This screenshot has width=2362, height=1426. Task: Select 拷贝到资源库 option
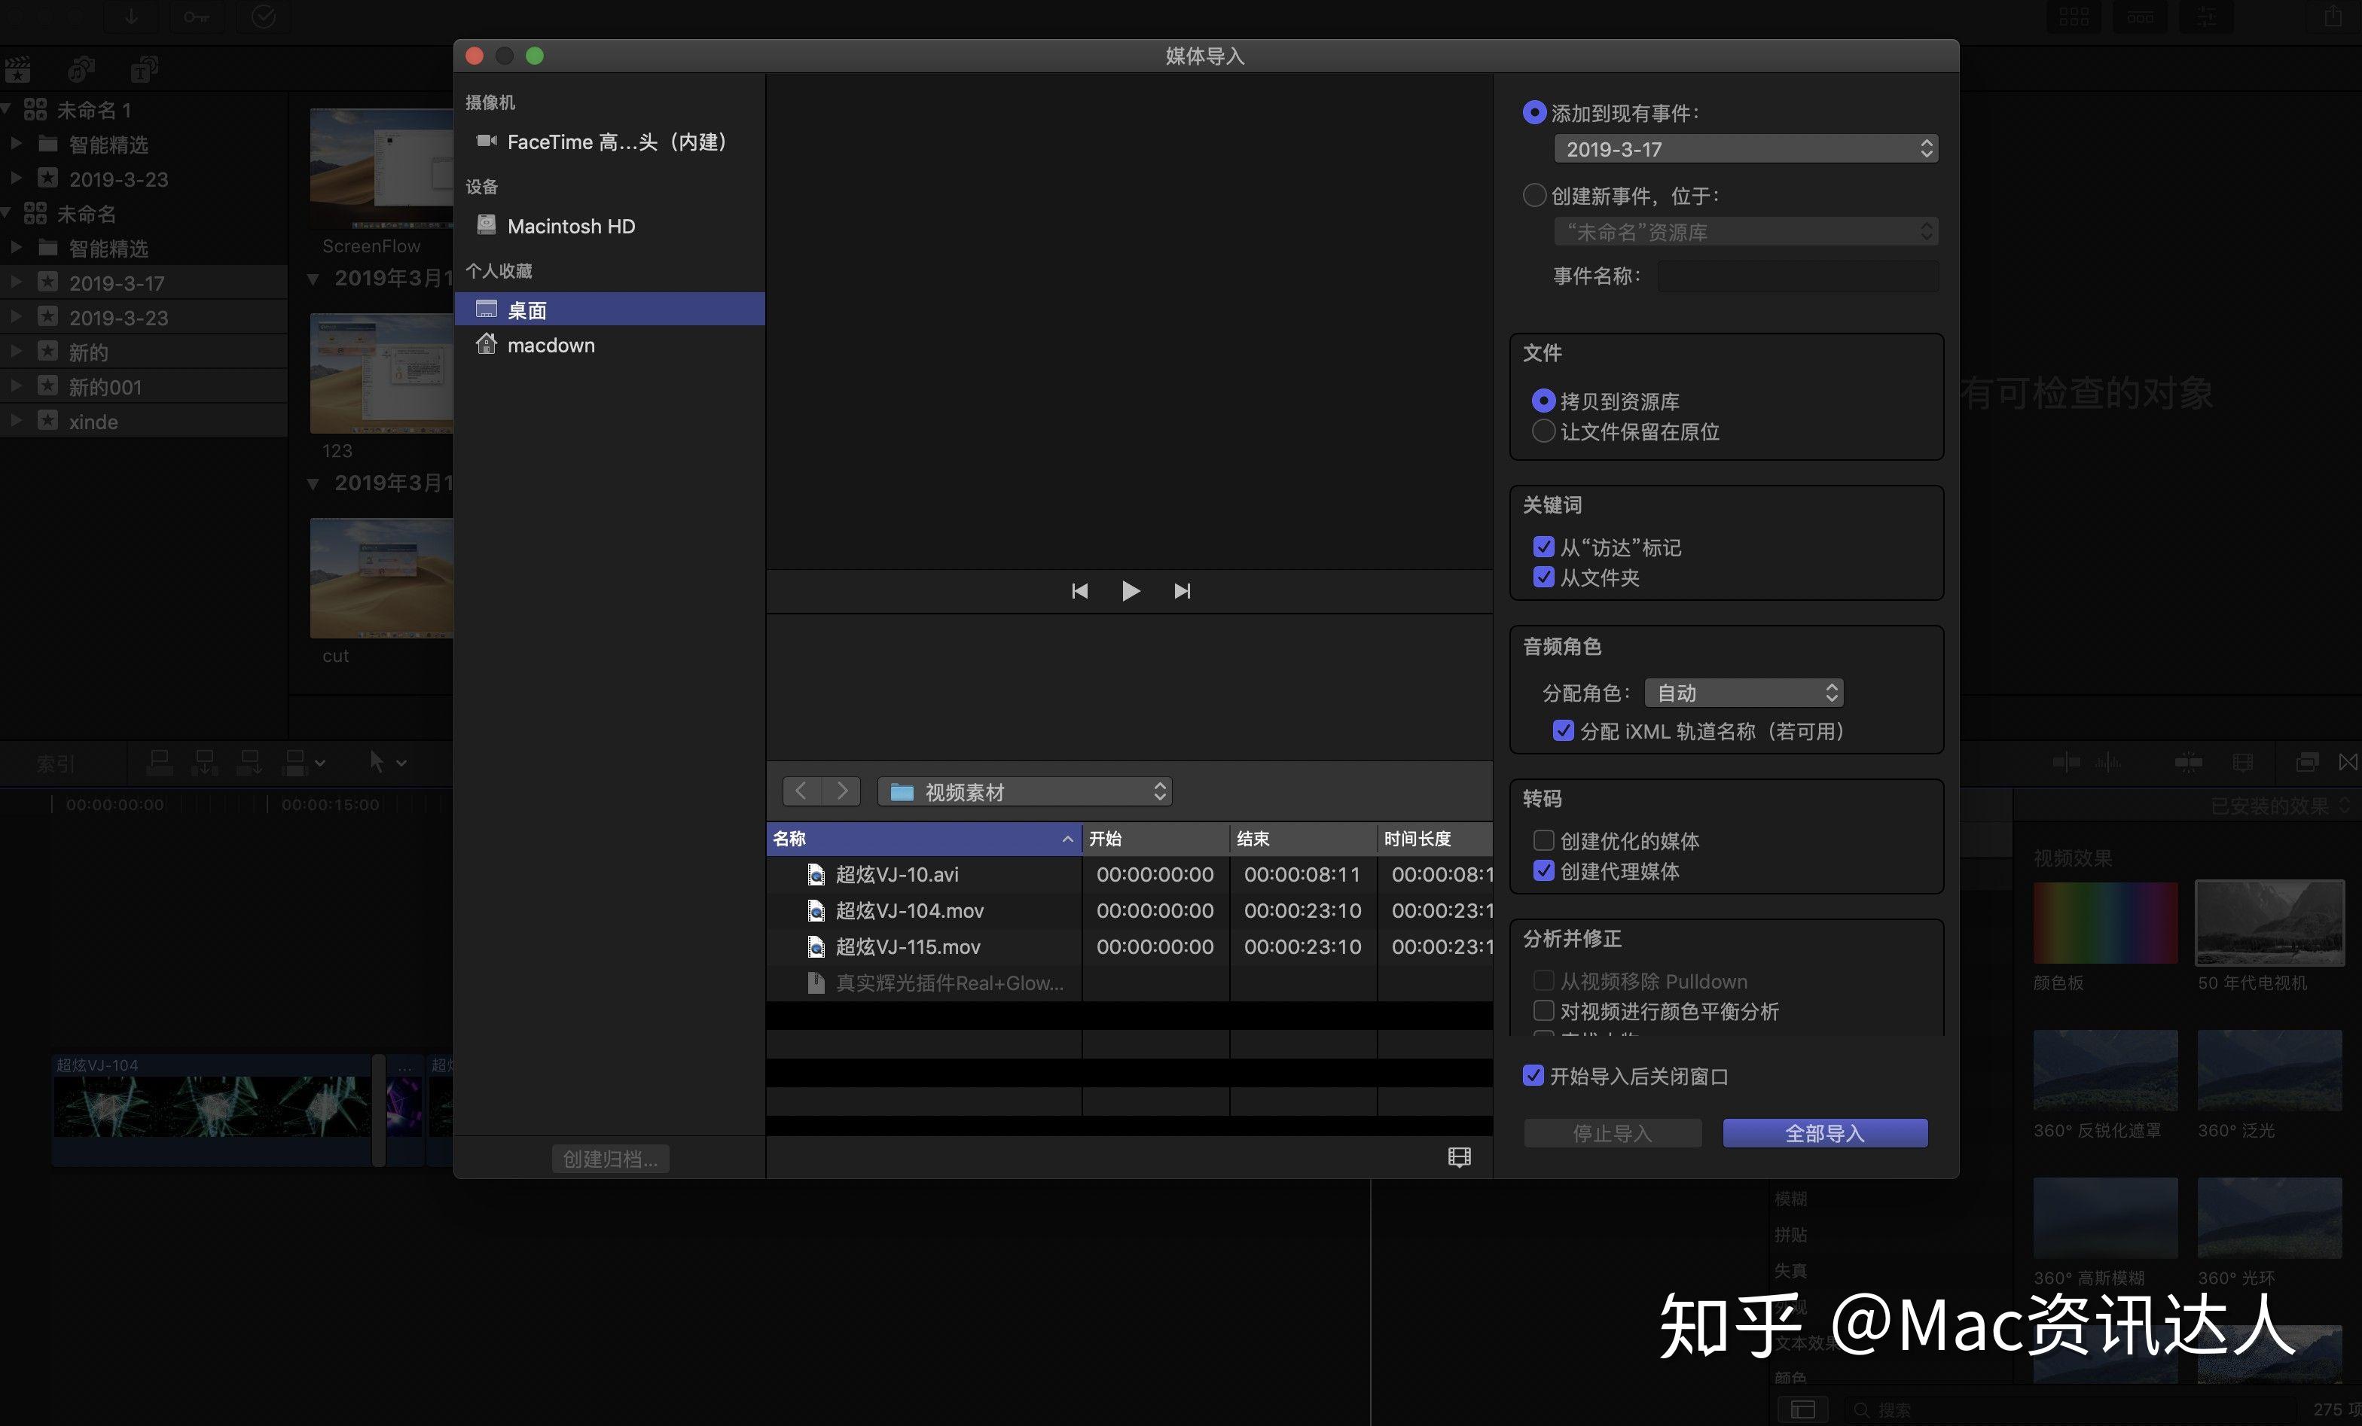(x=1543, y=401)
